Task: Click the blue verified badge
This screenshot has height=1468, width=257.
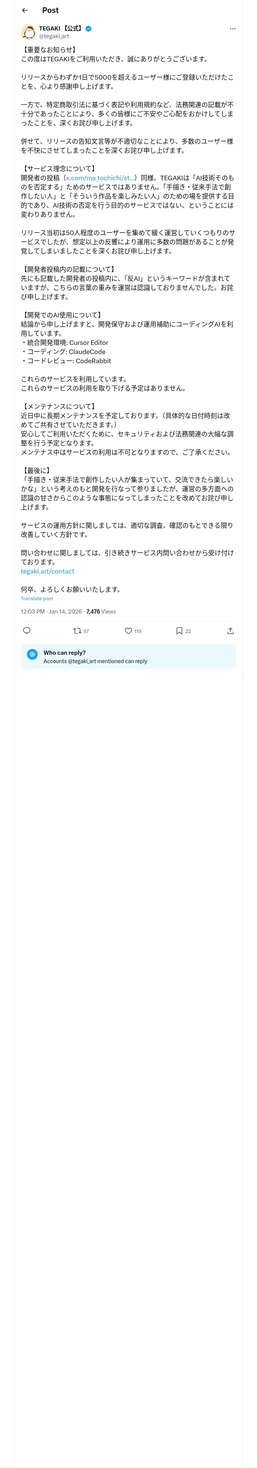Action: click(x=89, y=29)
